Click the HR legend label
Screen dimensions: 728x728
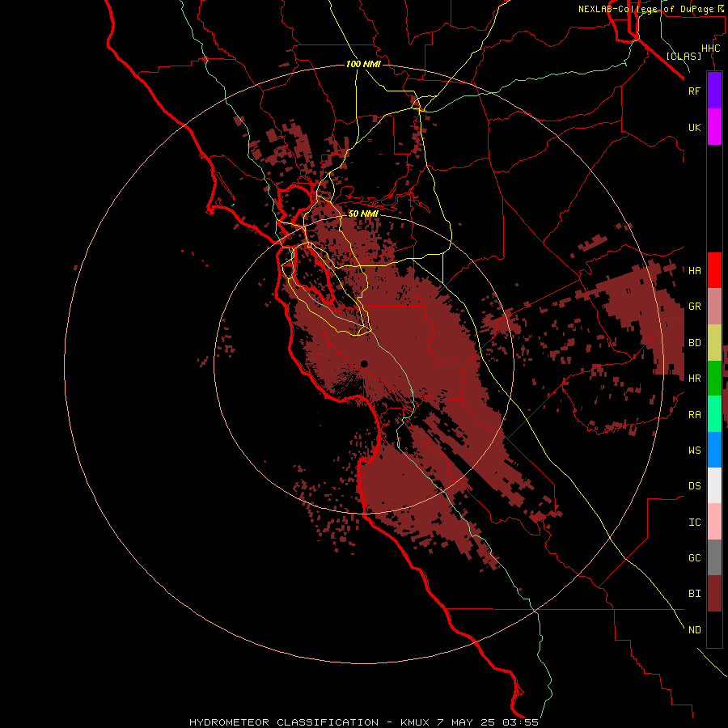[x=695, y=379]
